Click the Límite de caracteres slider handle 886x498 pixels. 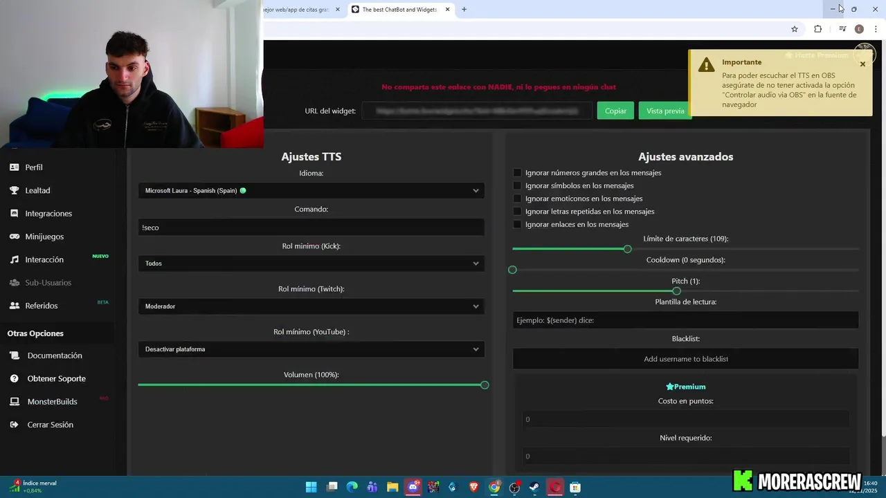(627, 249)
